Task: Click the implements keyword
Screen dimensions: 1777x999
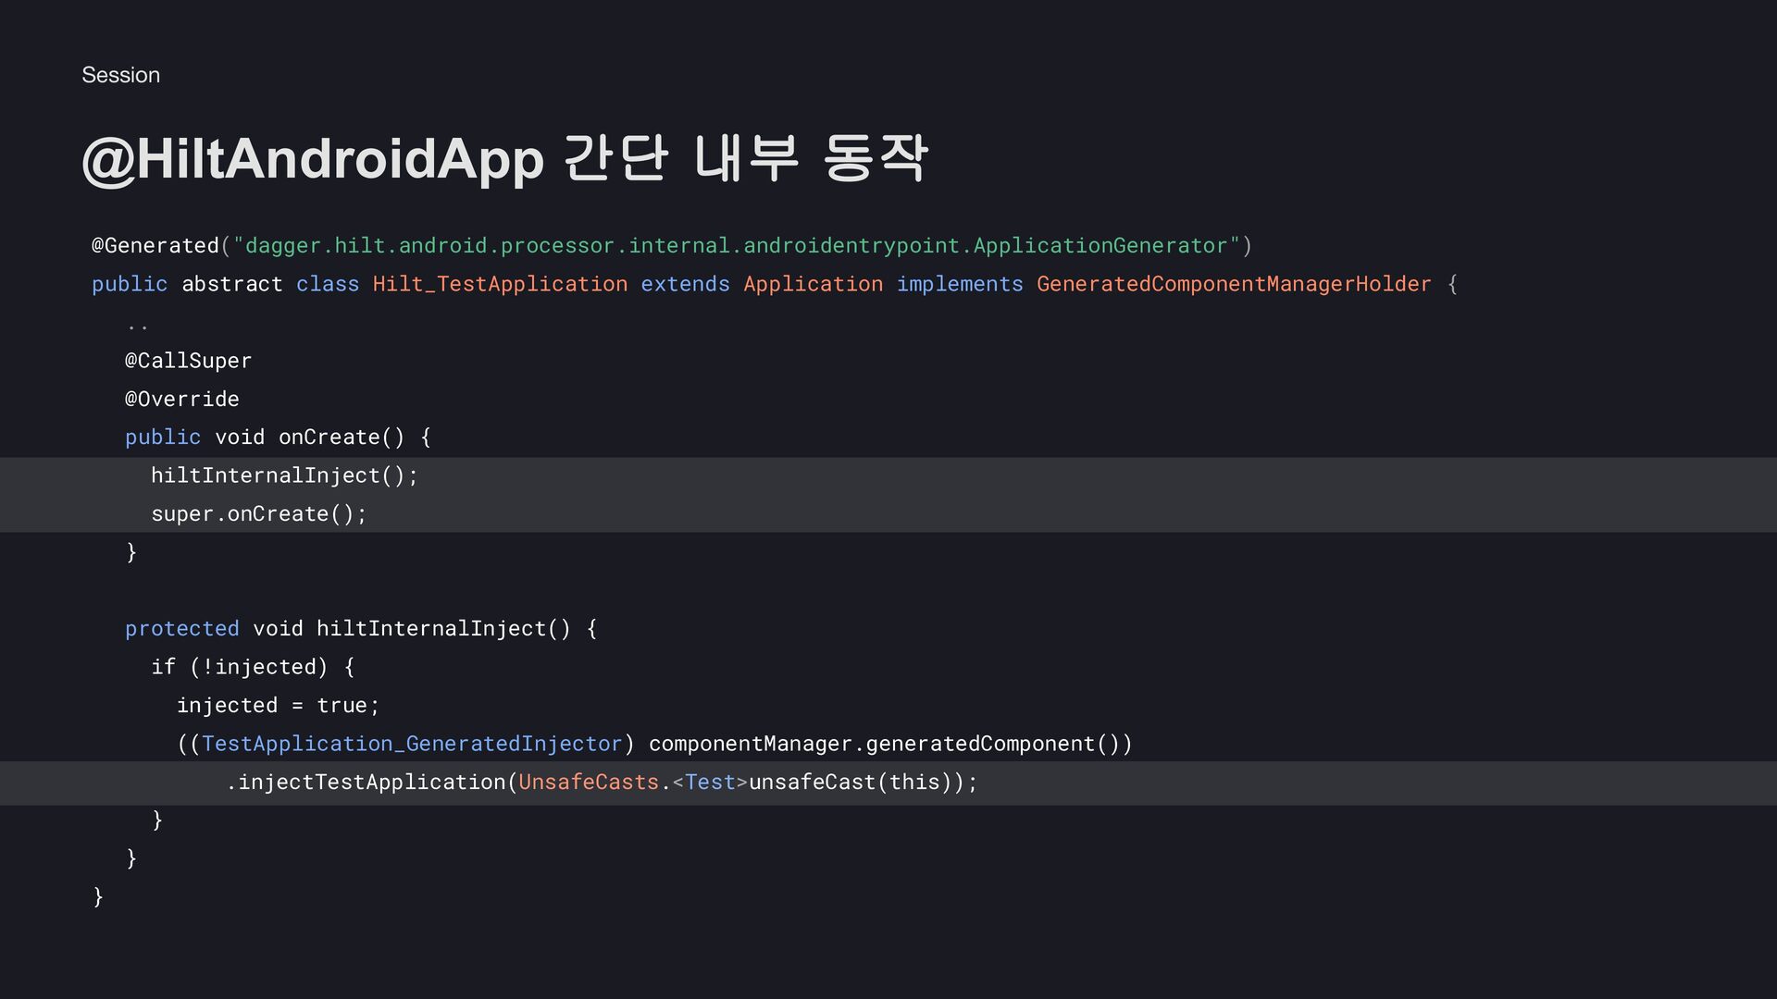Action: [959, 284]
